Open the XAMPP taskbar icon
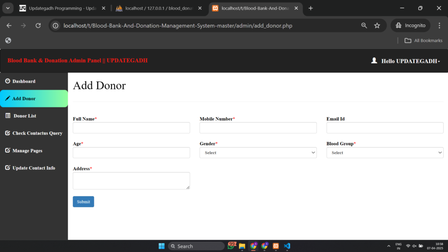 [x=276, y=246]
